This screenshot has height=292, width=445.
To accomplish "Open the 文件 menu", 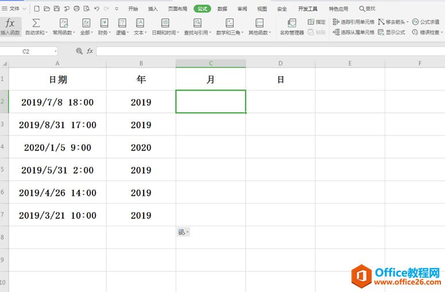I will point(14,9).
